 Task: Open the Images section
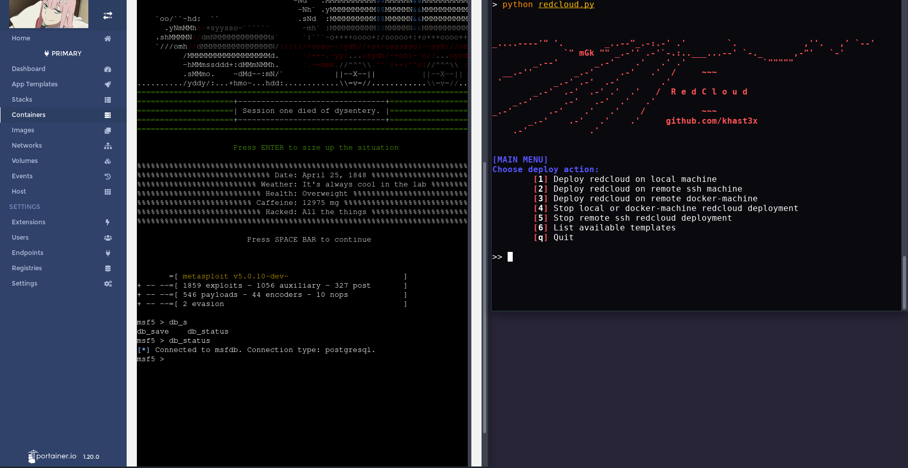(x=23, y=130)
